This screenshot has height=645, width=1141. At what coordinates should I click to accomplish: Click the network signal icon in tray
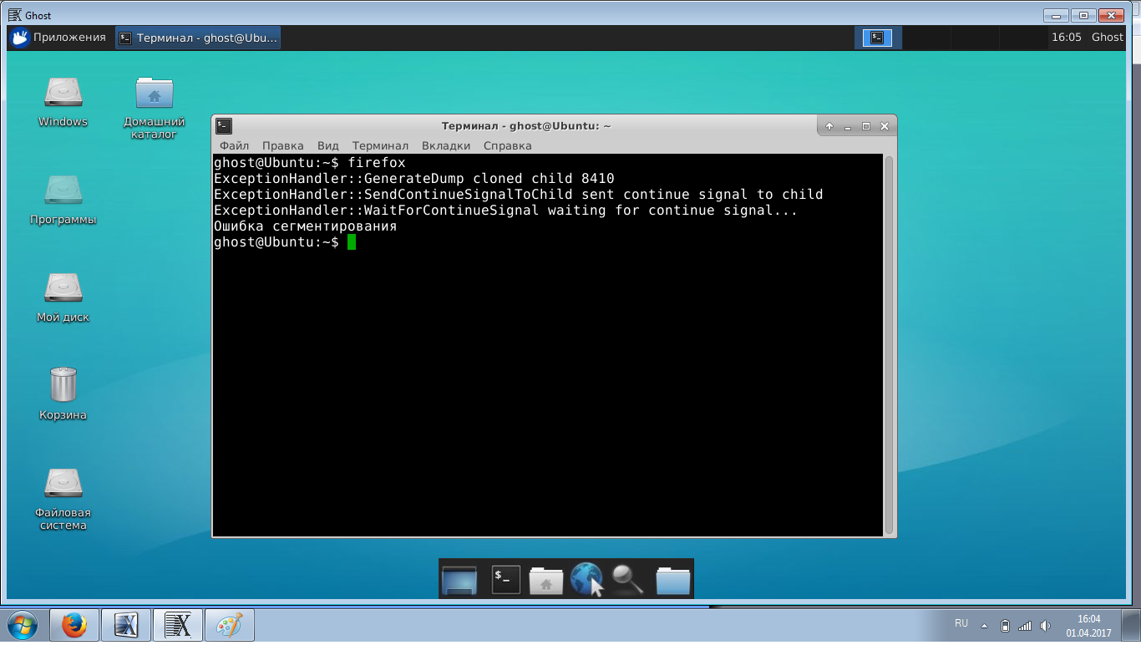[x=1025, y=626]
